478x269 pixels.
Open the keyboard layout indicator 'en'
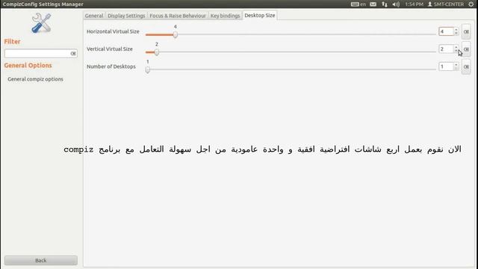point(358,4)
